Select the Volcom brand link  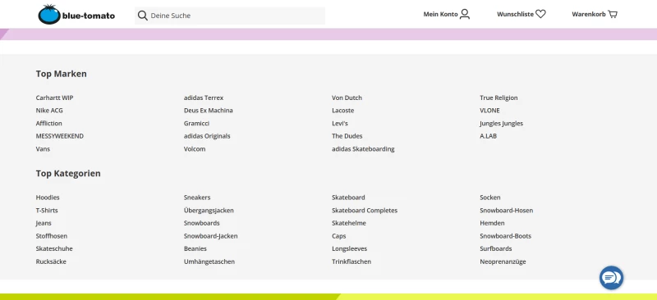click(195, 149)
